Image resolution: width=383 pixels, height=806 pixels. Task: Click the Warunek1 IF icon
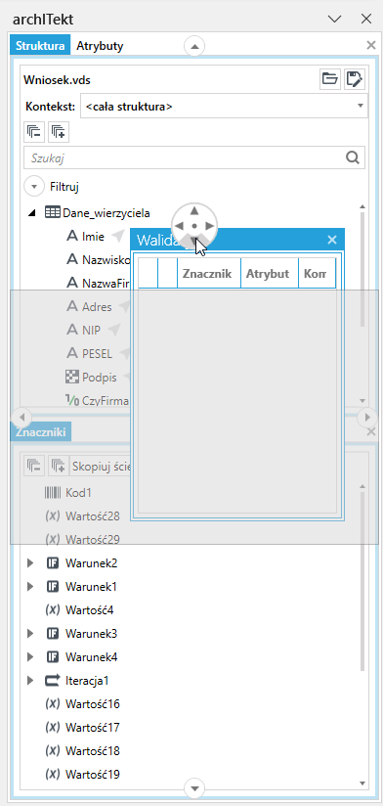pyautogui.click(x=53, y=586)
